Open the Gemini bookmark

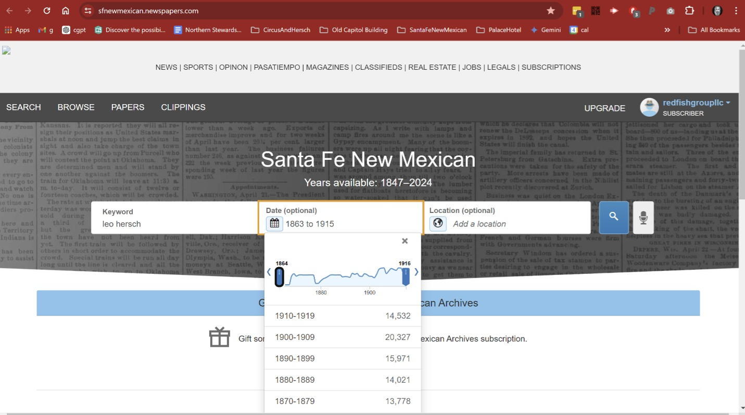coord(546,30)
